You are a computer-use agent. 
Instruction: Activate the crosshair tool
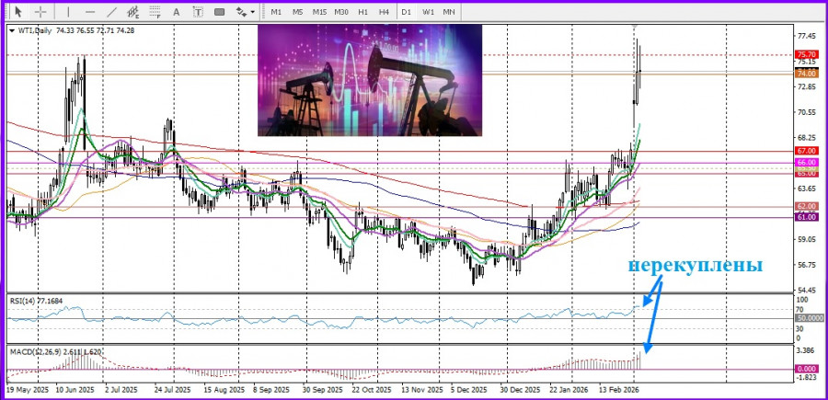pyautogui.click(x=40, y=11)
